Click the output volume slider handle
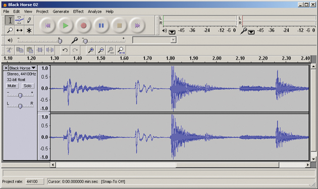318x189 pixels. (60, 41)
